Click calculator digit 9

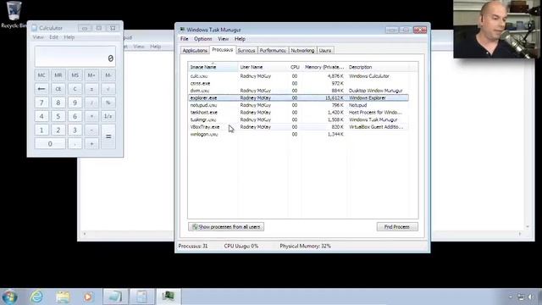coord(75,103)
